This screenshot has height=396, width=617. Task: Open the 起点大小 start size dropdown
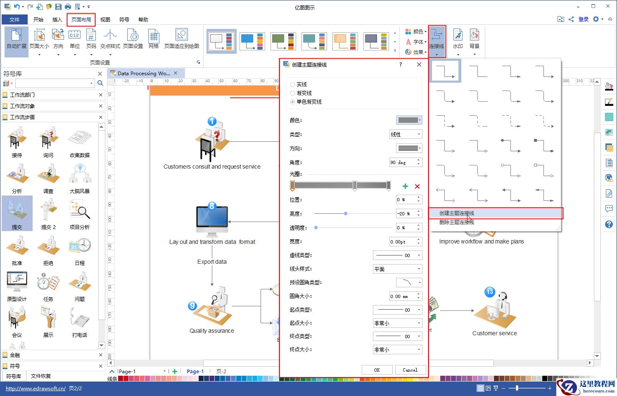point(398,323)
